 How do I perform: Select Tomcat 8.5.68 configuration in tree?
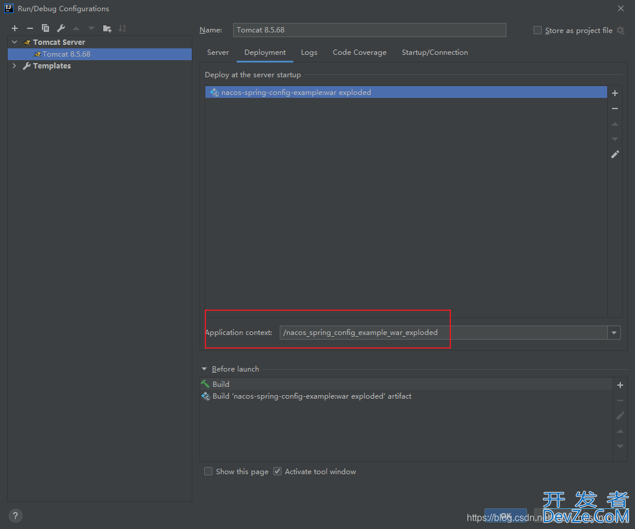(100, 54)
